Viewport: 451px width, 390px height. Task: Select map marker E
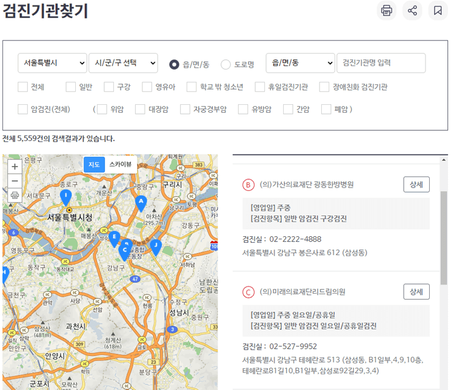pos(114,239)
